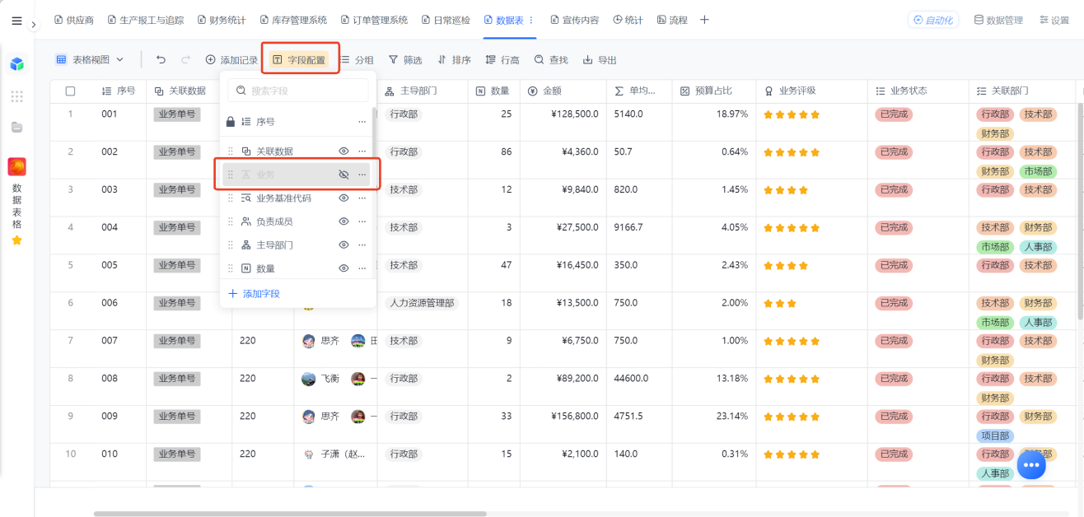Screen dimensions: 1084x517
Task: Switch to the 生产报工与追踪 tab
Action: point(146,20)
